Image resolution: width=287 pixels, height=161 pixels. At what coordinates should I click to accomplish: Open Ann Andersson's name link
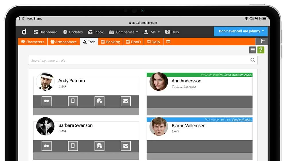coord(187,81)
